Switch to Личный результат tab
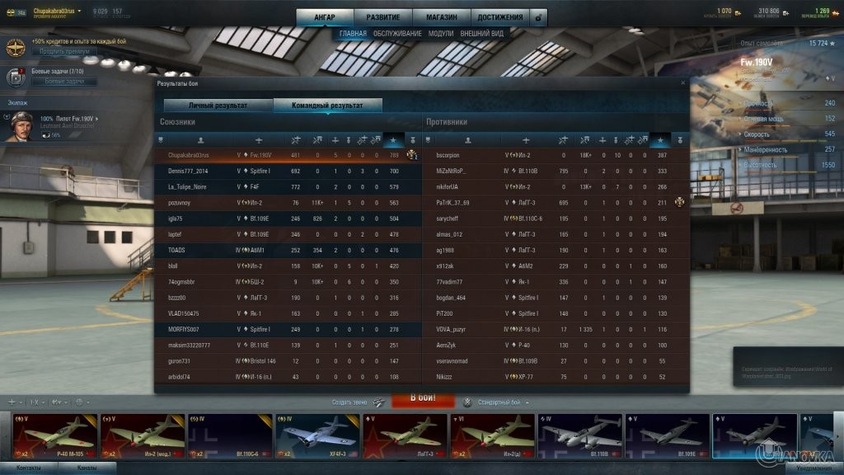Viewport: 844px width, 475px height. 218,105
